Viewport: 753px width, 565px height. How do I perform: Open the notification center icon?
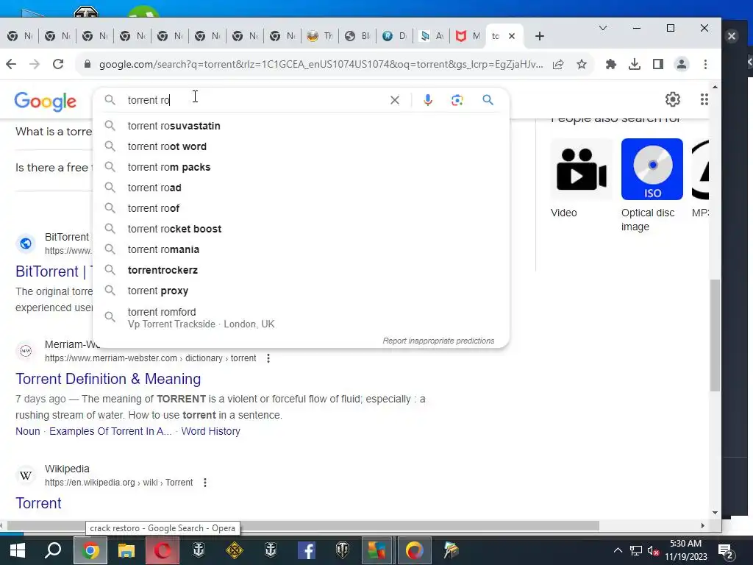tap(725, 551)
